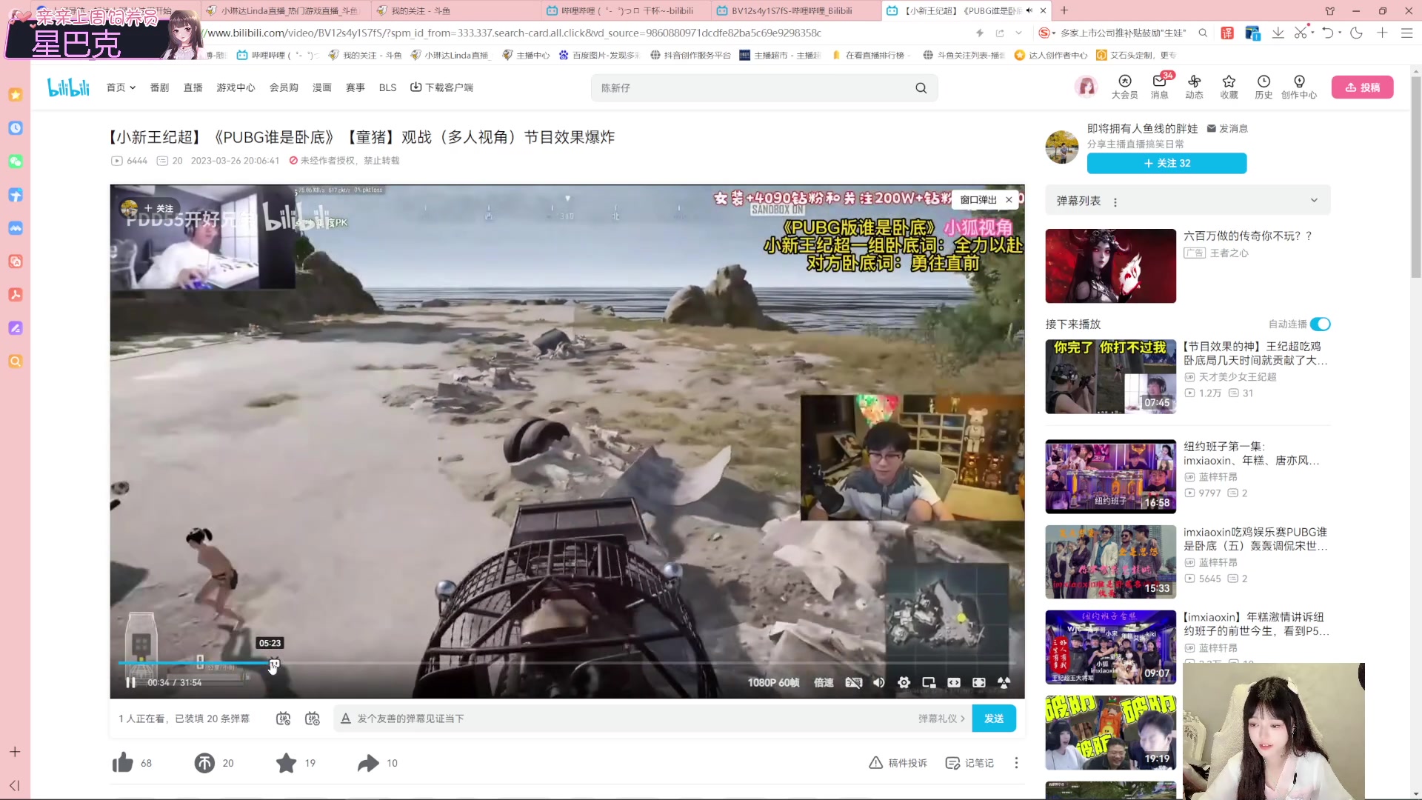
Task: Toggle subtitles off icon in player
Action: pyautogui.click(x=853, y=682)
